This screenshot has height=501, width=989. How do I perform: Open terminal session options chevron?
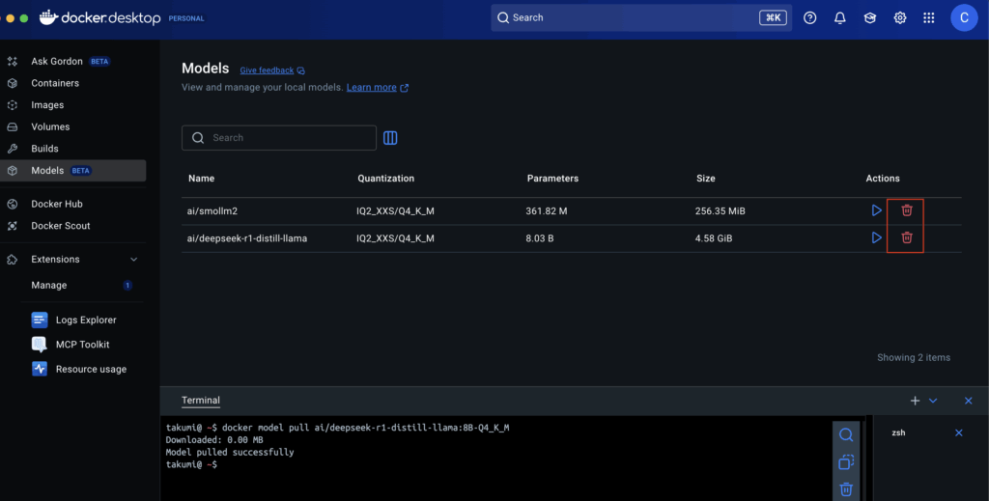[933, 401]
